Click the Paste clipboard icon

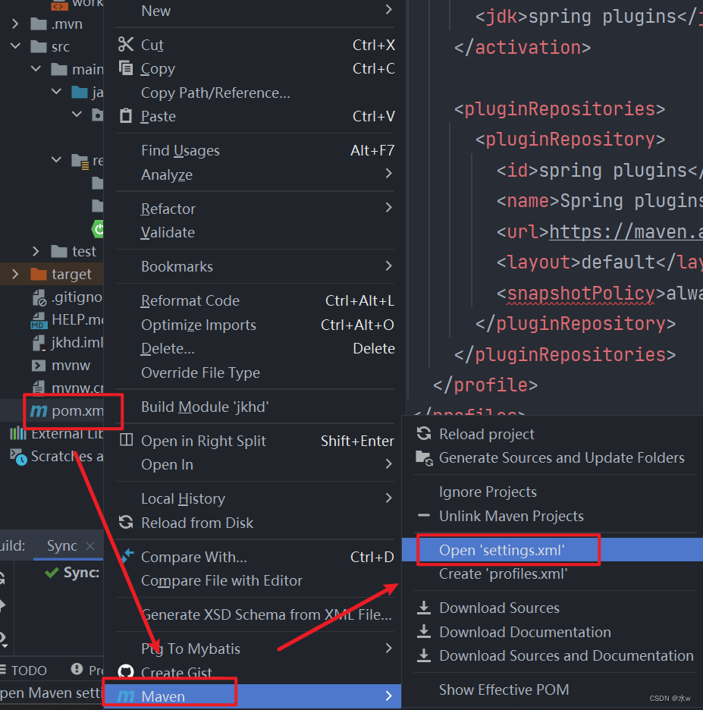click(126, 116)
